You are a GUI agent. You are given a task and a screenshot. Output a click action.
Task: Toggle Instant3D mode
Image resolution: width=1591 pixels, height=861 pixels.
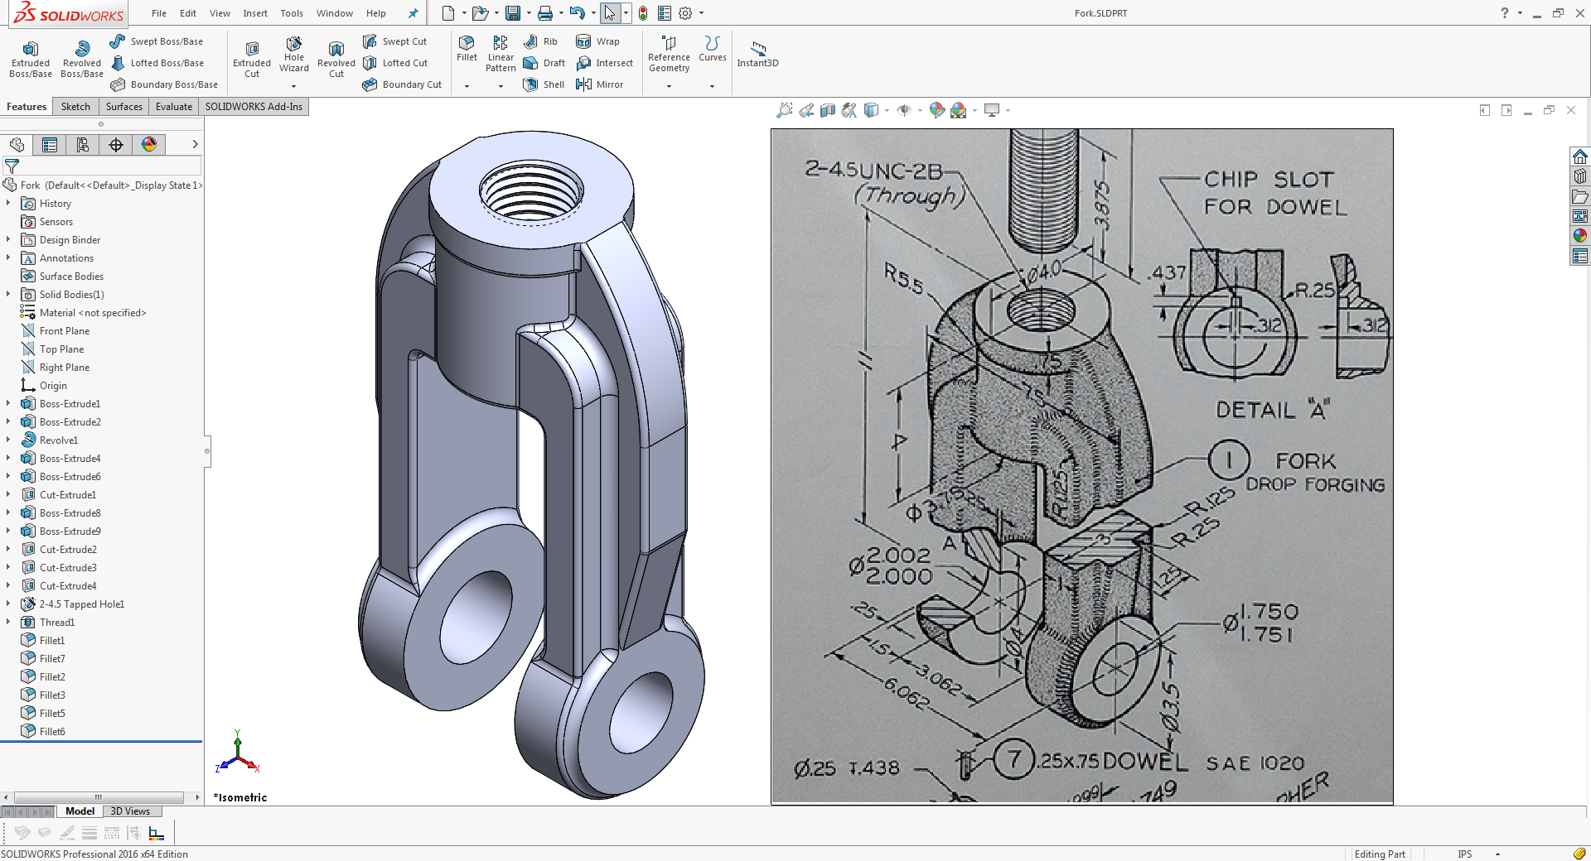757,54
